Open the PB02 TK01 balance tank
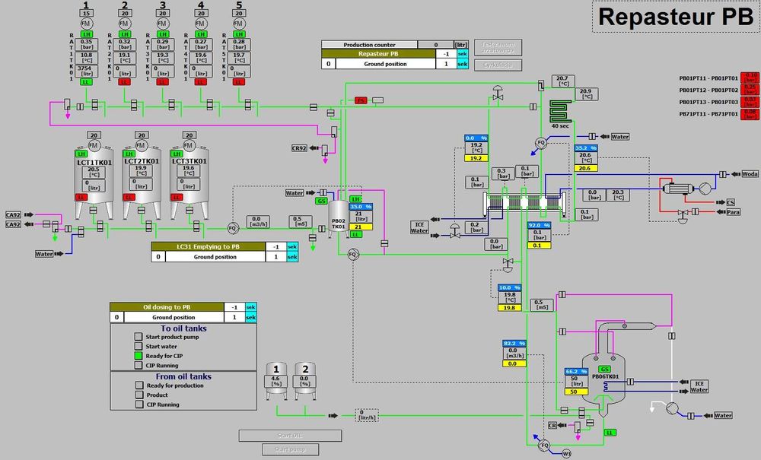Screen dimensions: 761x460 point(339,220)
